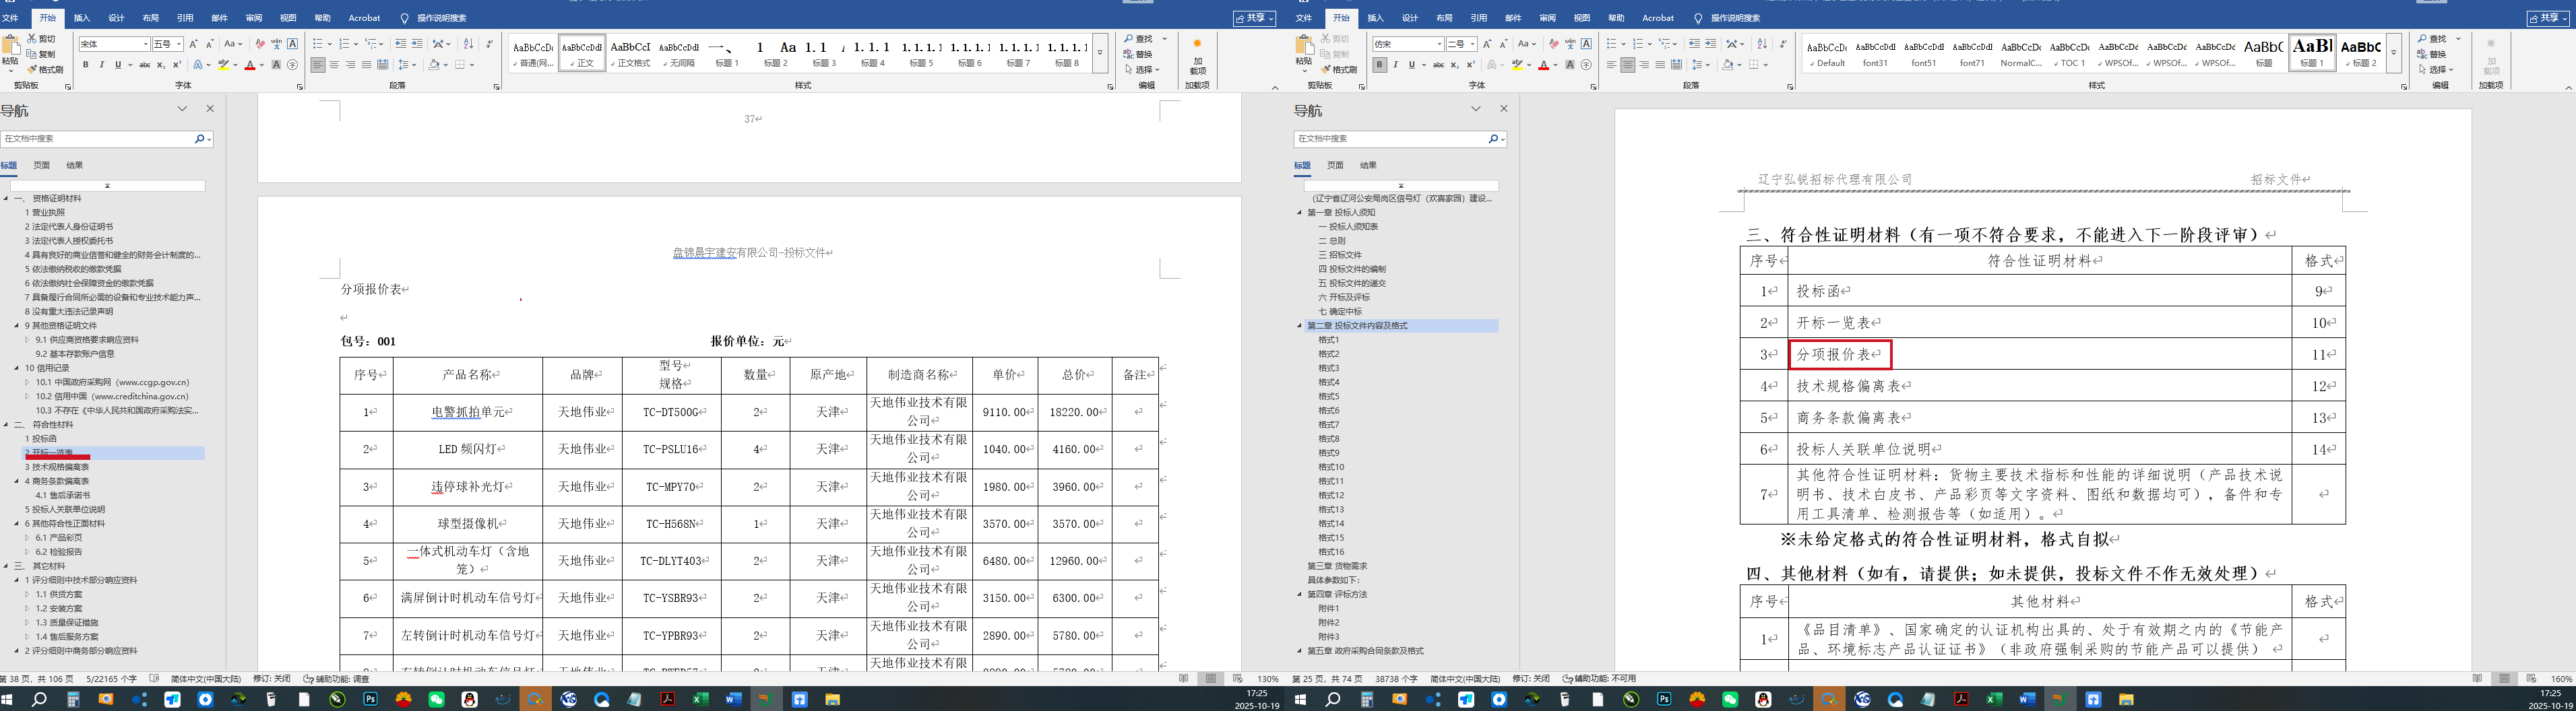The image size is (2576, 711).
Task: Open the change case dropdown in the left window
Action: (233, 44)
